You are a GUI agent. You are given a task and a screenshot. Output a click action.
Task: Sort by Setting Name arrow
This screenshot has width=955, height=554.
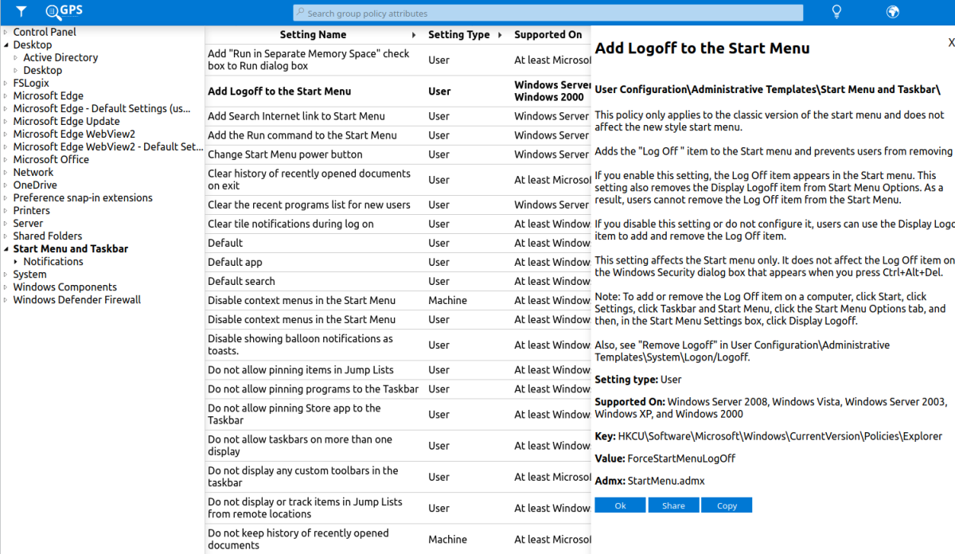(414, 35)
